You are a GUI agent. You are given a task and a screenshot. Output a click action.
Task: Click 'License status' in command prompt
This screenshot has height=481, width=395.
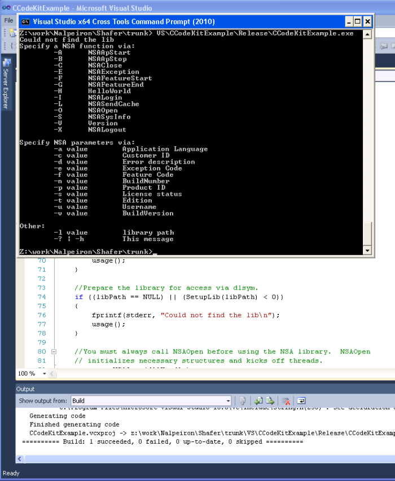152,194
